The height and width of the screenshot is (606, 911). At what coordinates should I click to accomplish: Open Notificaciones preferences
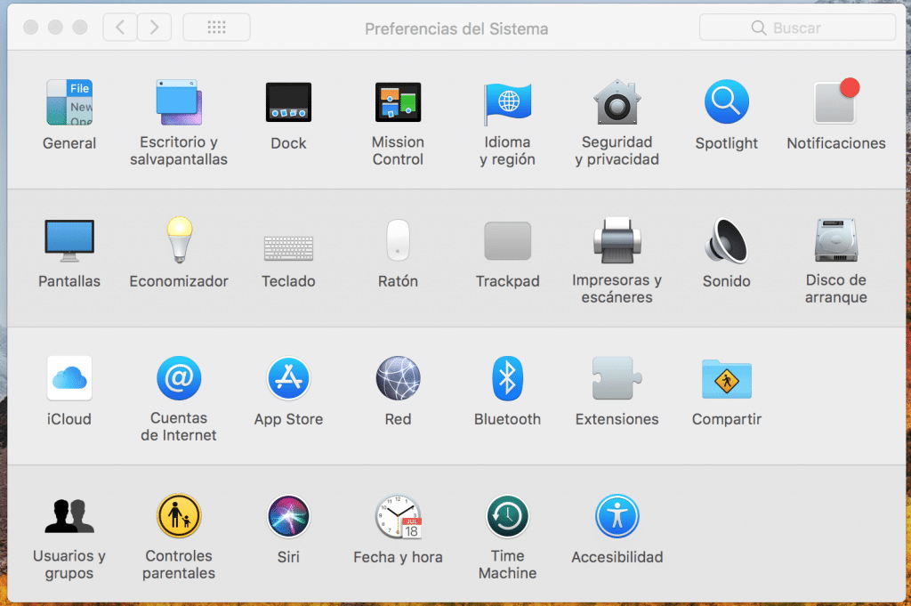(x=836, y=101)
